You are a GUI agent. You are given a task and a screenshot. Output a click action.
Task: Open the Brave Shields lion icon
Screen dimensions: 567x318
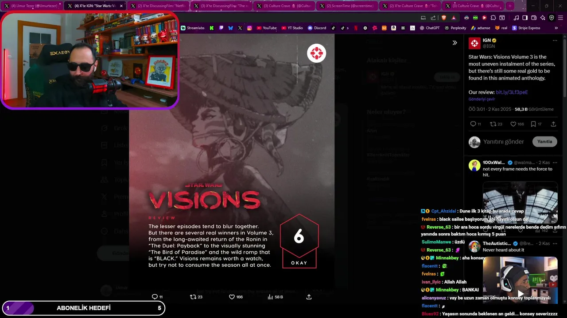click(x=444, y=18)
